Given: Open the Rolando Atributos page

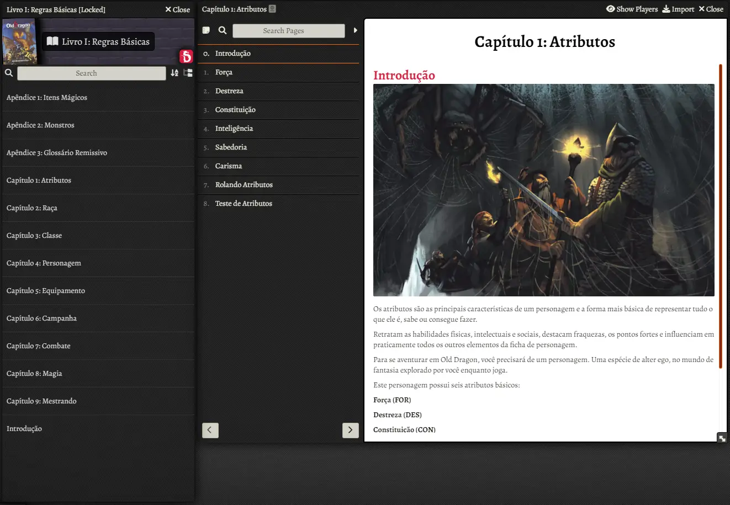Looking at the screenshot, I should (278, 185).
